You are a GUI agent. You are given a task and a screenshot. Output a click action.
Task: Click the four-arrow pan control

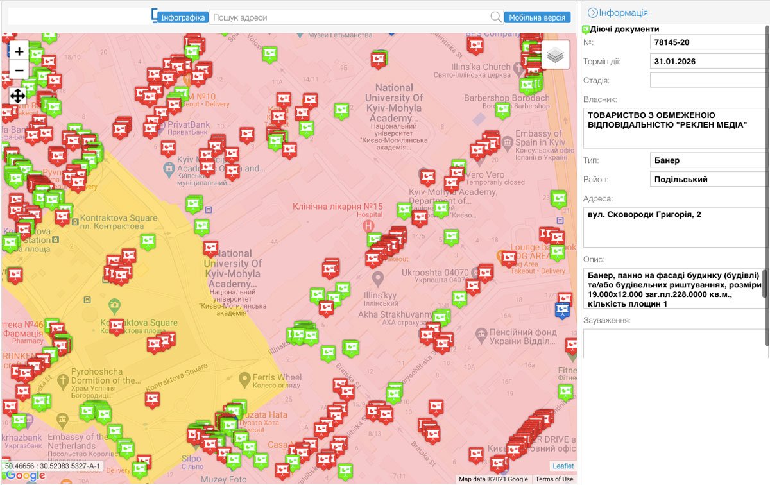pyautogui.click(x=18, y=96)
